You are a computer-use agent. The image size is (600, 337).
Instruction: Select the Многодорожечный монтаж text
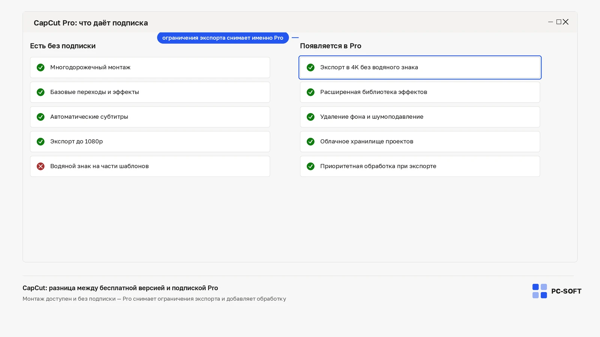pos(90,67)
